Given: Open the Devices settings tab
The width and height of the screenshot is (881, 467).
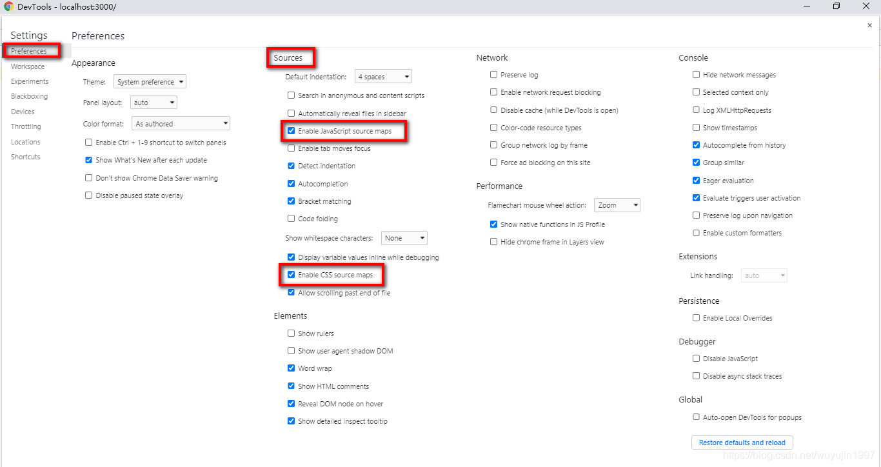Looking at the screenshot, I should coord(23,112).
